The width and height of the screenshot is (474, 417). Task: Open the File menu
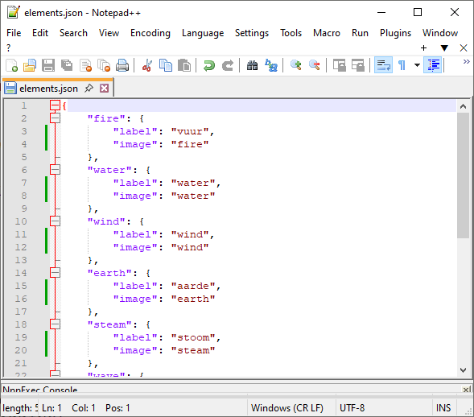[x=14, y=33]
